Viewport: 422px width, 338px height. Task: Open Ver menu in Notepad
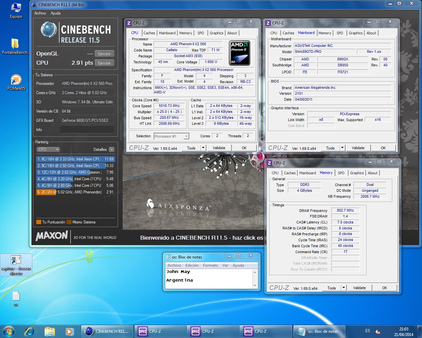(x=225, y=265)
